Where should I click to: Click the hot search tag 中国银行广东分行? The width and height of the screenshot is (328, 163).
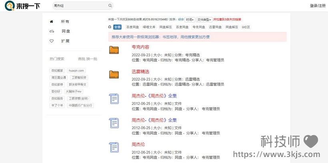[80, 106]
